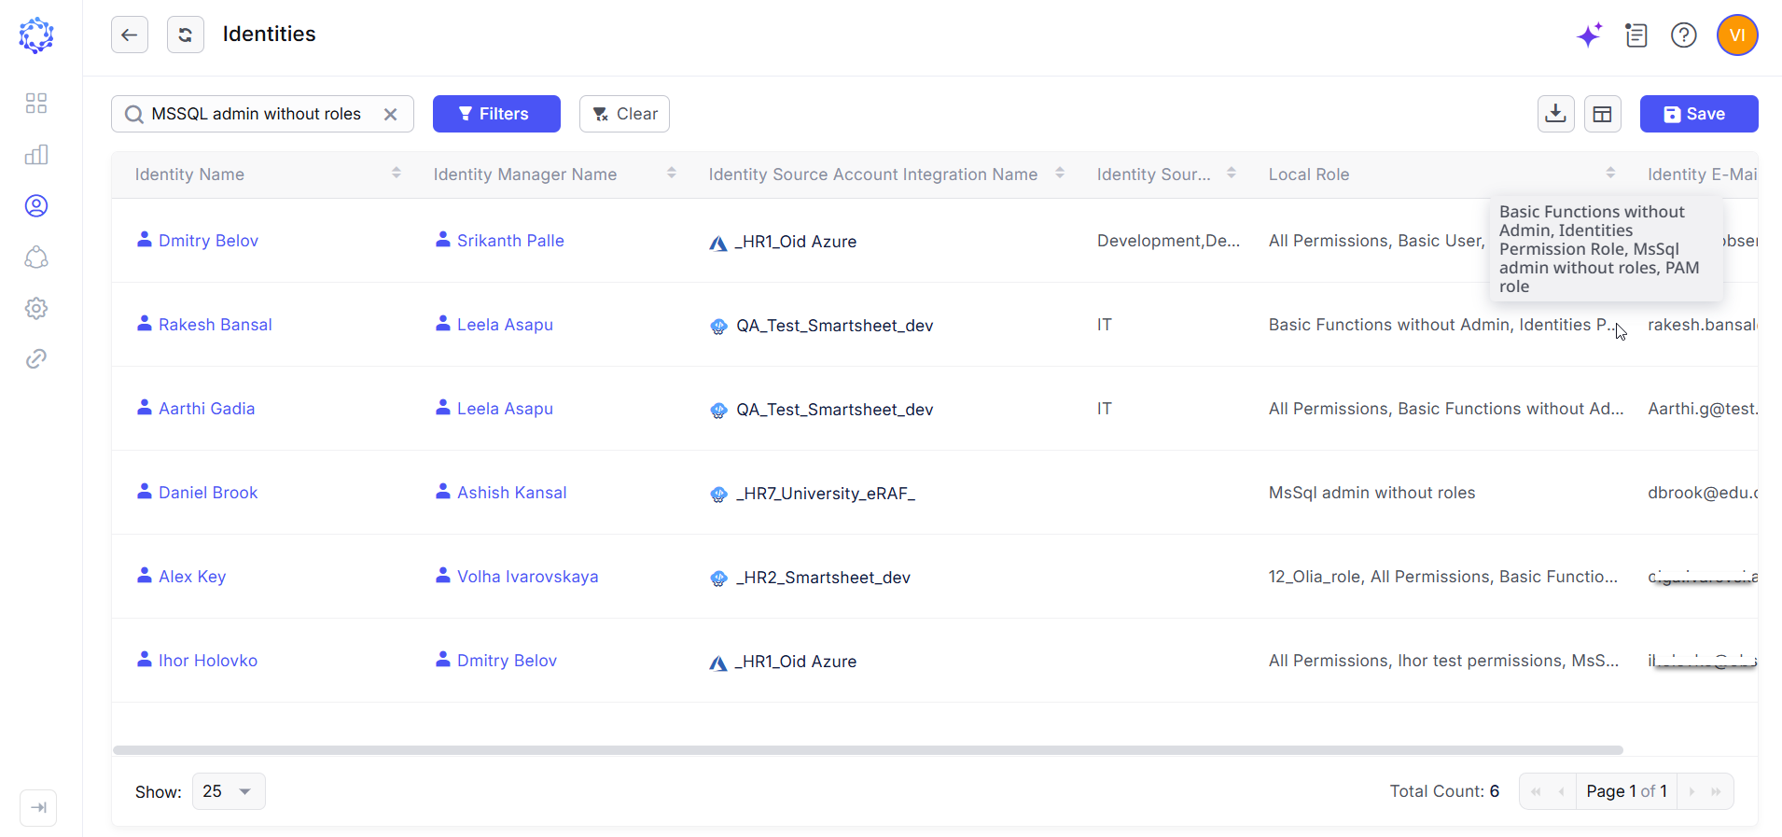
Task: Open the task list icon in header
Action: click(1636, 35)
